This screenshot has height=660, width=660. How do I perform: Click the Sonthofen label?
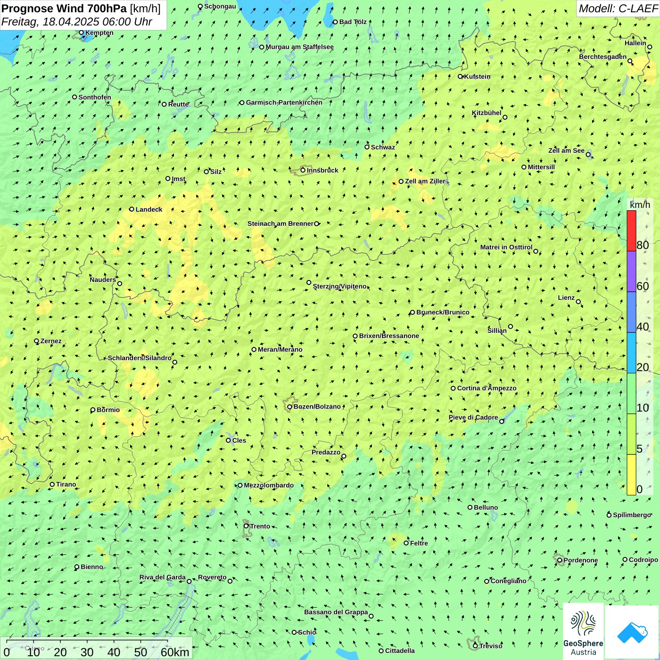coord(95,97)
